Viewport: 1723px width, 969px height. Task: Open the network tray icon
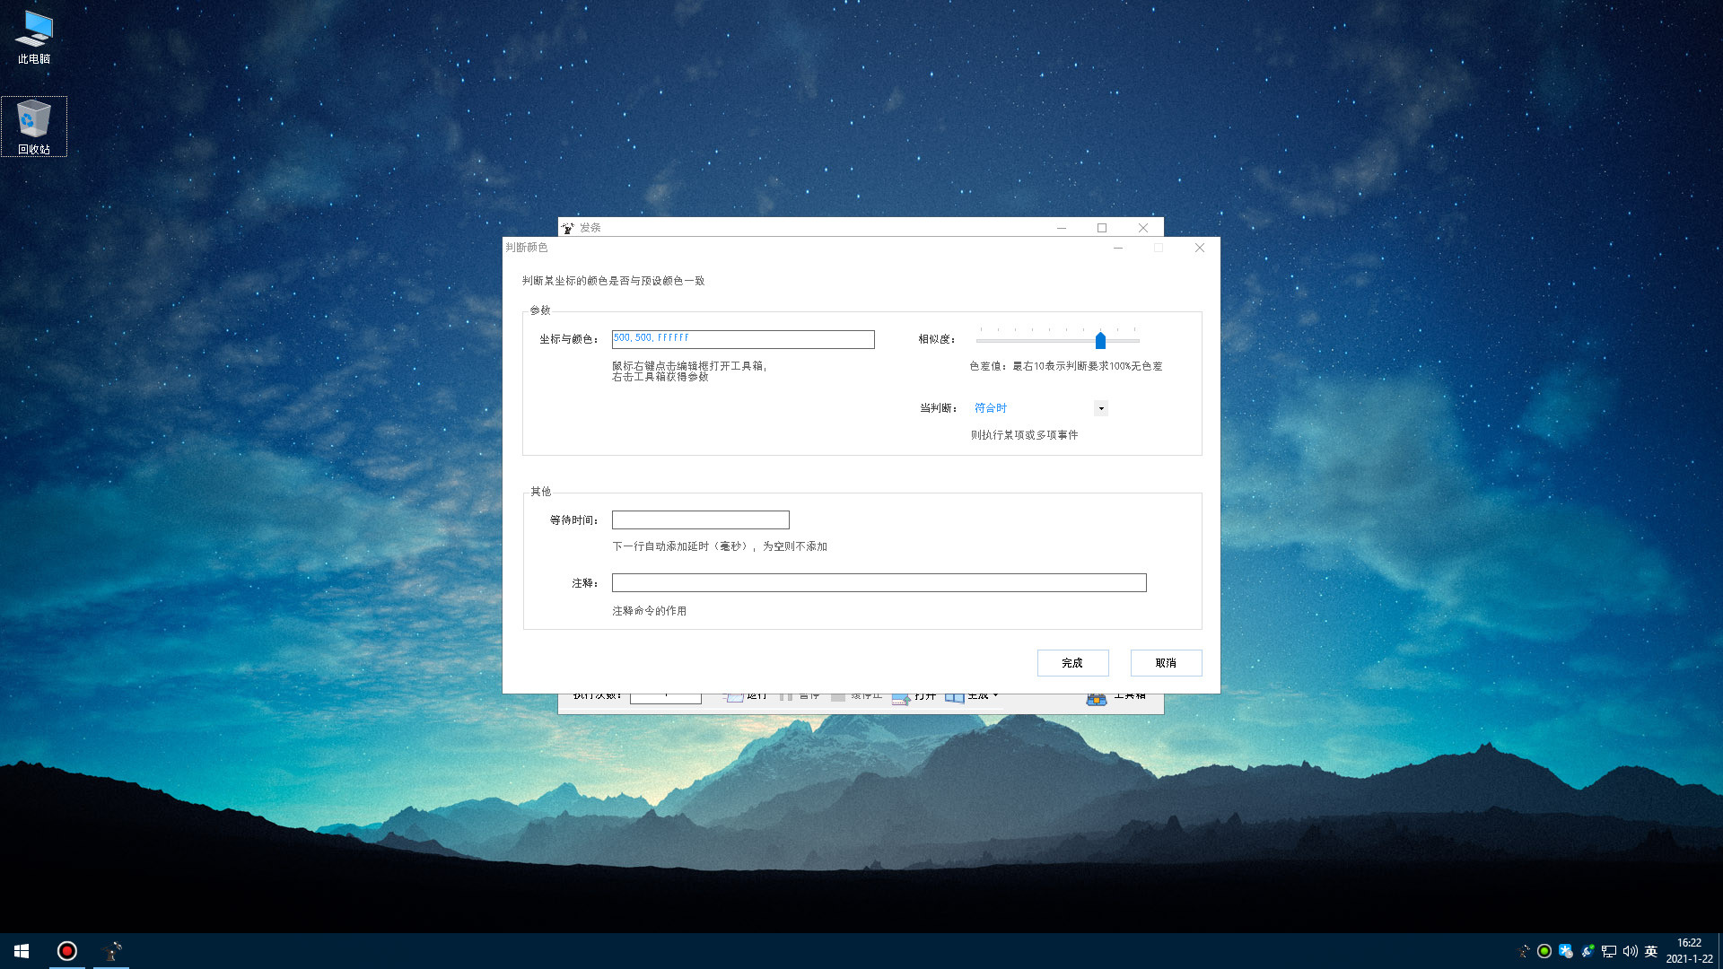pos(1609,951)
